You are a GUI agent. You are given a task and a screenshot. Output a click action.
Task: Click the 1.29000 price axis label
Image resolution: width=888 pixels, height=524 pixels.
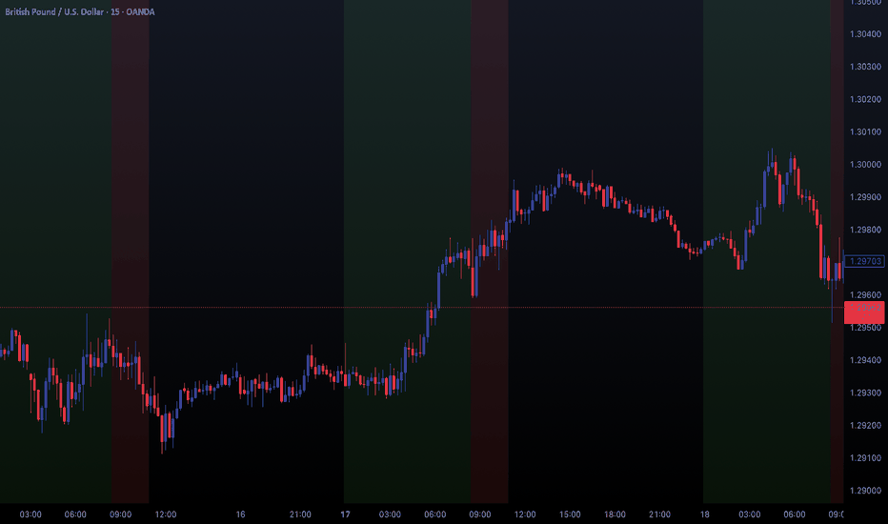[865, 491]
